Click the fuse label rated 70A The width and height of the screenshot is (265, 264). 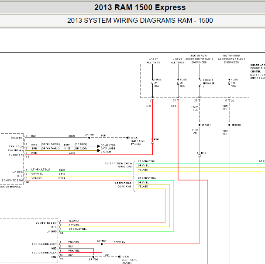(234, 83)
